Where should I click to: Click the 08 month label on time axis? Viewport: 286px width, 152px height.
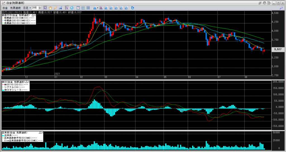[x=246, y=77]
